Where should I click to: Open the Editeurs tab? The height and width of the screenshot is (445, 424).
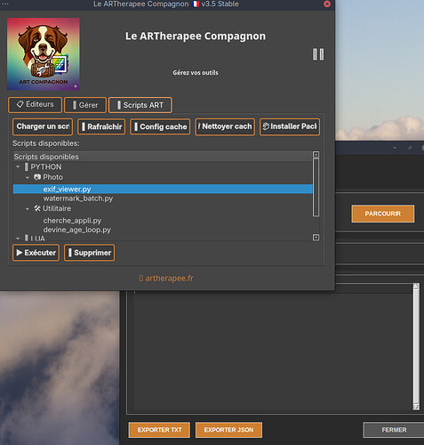coord(36,105)
